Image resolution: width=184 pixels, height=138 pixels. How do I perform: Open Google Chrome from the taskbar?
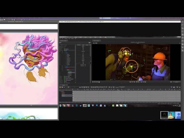[x=64, y=106]
